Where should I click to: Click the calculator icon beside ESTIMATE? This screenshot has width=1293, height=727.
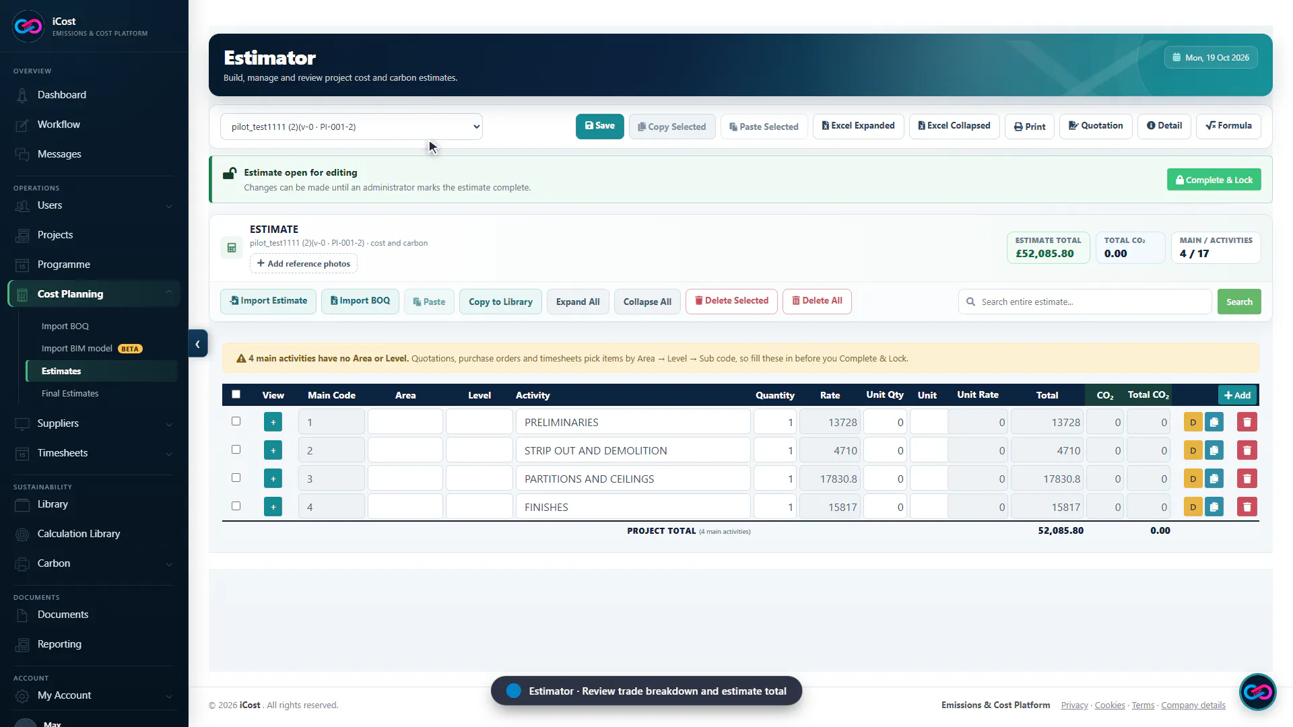pos(232,248)
